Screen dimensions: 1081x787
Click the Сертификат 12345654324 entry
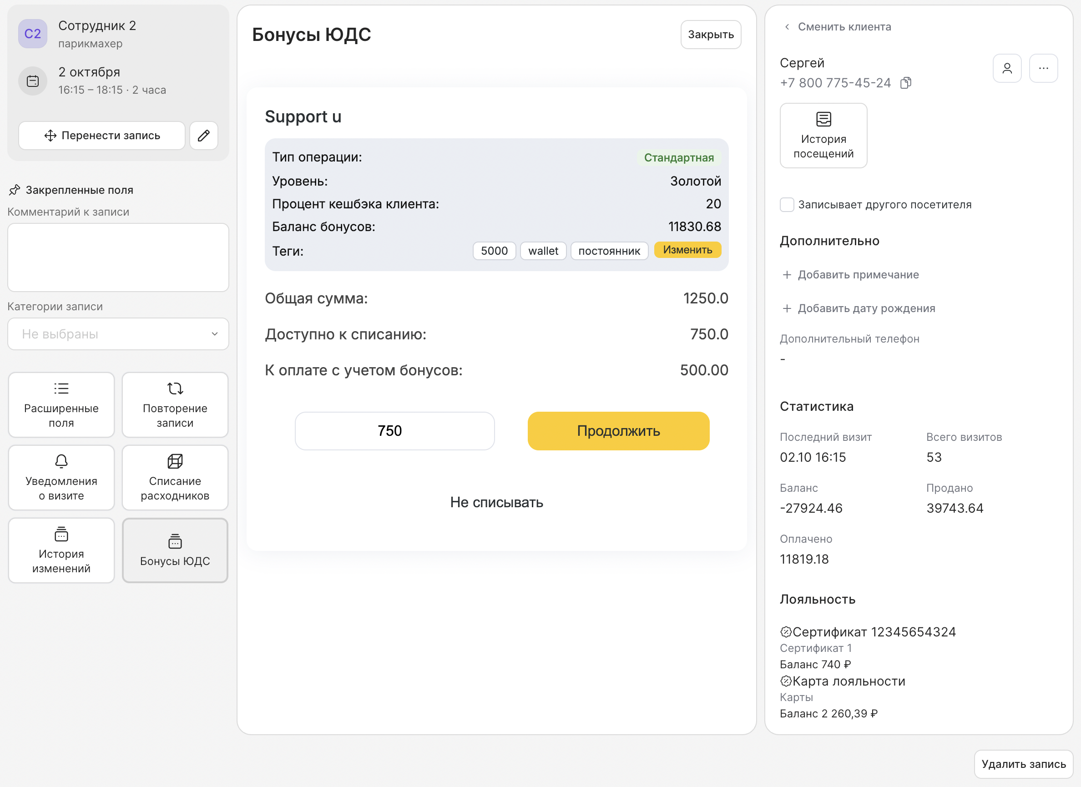coord(868,632)
